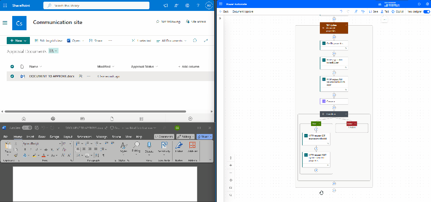This screenshot has width=431, height=202.
Task: Toggle the select-all items checkbox in header
Action: pyautogui.click(x=12, y=67)
